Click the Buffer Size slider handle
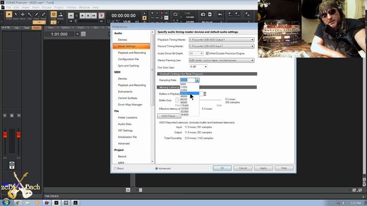This screenshot has height=206, width=367. [177, 100]
